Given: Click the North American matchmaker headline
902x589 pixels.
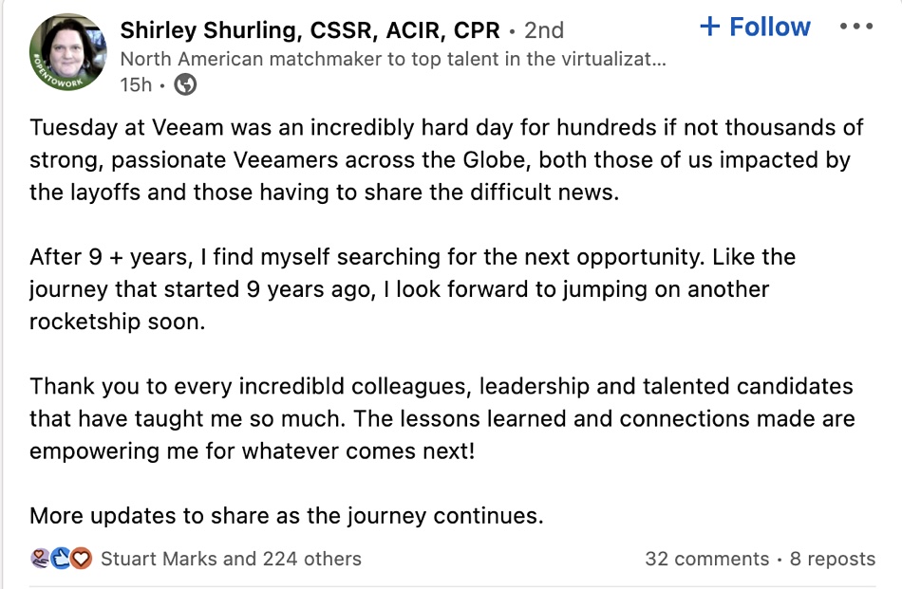Looking at the screenshot, I should 393,59.
